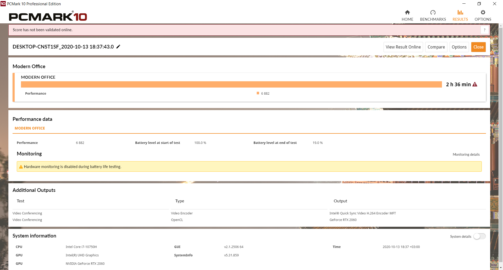The width and height of the screenshot is (503, 270).
Task: Click the OpenCL type cell
Action: point(177,220)
